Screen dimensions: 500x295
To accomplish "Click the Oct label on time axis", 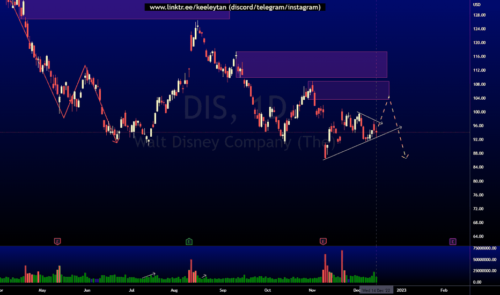I will click(268, 290).
